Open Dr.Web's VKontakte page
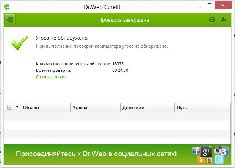Image resolution: width=235 pixels, height=168 pixels. tap(224, 152)
